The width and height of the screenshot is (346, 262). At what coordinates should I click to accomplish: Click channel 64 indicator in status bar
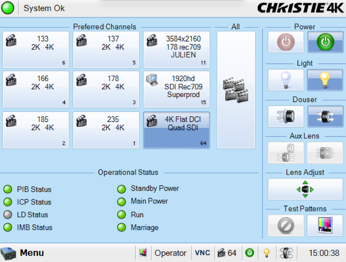227,253
